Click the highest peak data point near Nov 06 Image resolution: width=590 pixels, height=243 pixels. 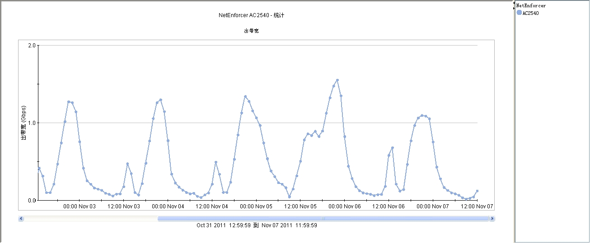337,80
